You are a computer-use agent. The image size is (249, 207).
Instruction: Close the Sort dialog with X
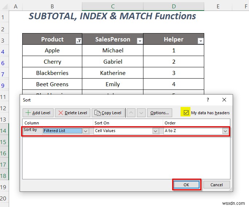click(x=224, y=100)
